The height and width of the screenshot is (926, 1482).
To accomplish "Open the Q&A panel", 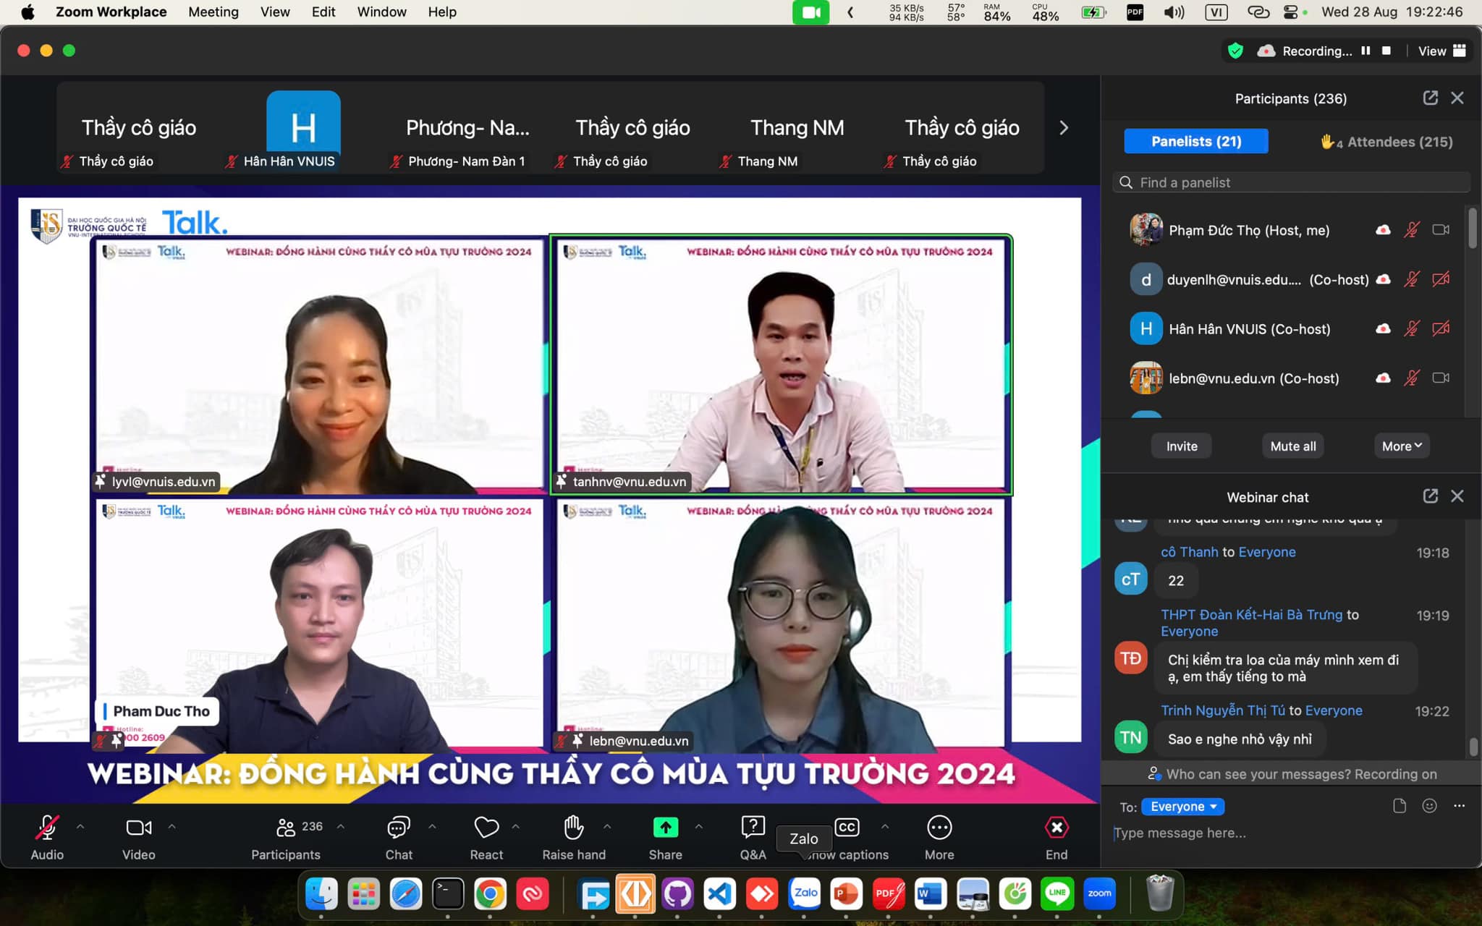I will click(753, 828).
